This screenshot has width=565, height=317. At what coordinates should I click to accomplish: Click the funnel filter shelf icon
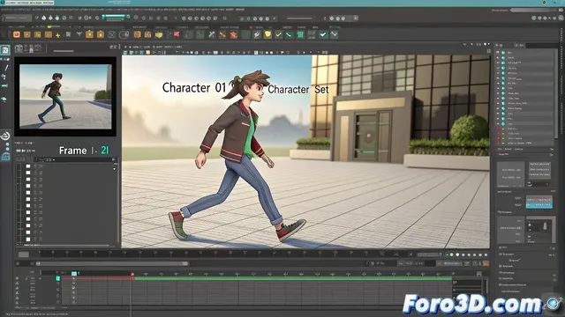tap(79, 34)
